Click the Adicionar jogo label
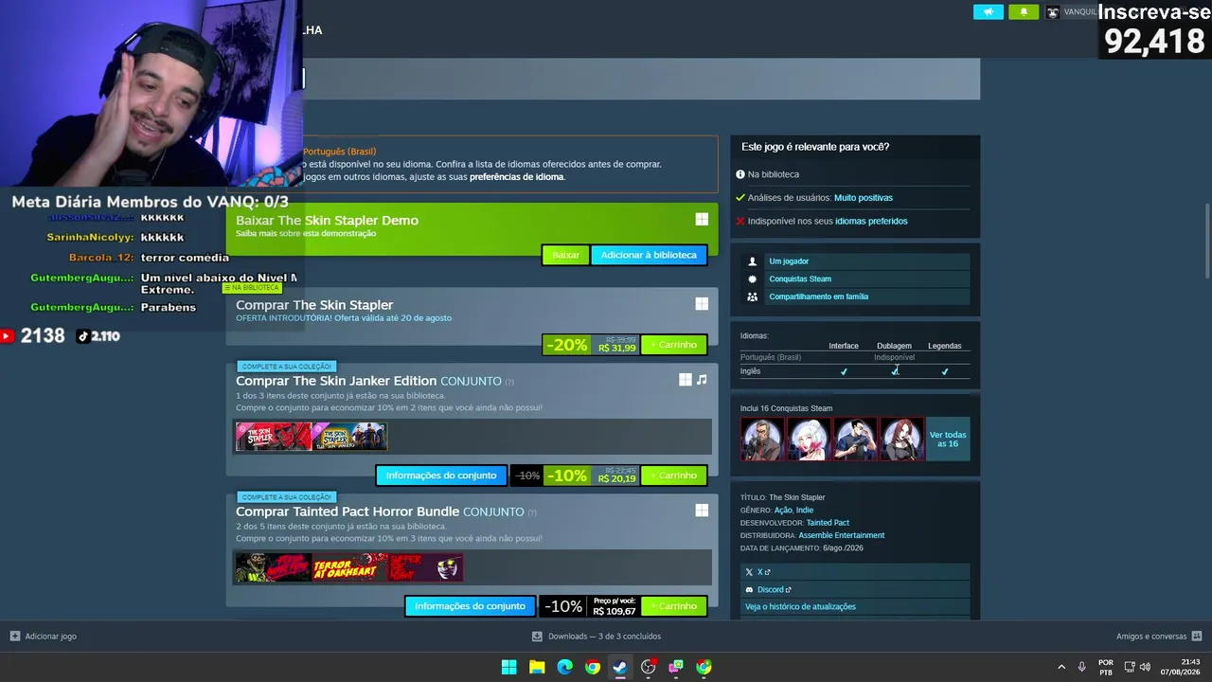The height and width of the screenshot is (682, 1212). coord(51,637)
